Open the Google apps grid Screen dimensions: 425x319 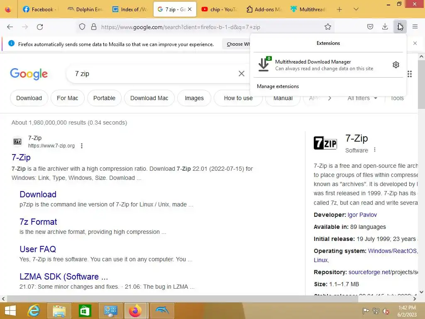point(410,74)
